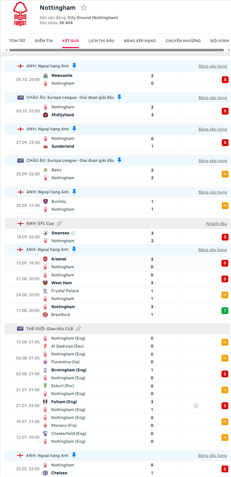The height and width of the screenshot is (477, 231).
Task: Click the info icon on Fulham match
Action: pyautogui.click(x=196, y=406)
